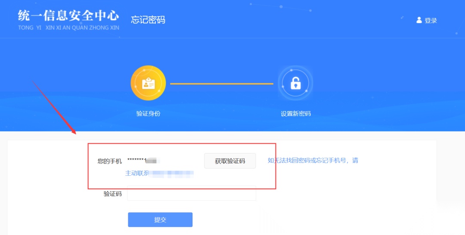Follow the 主动联系 link below phone number

point(137,173)
